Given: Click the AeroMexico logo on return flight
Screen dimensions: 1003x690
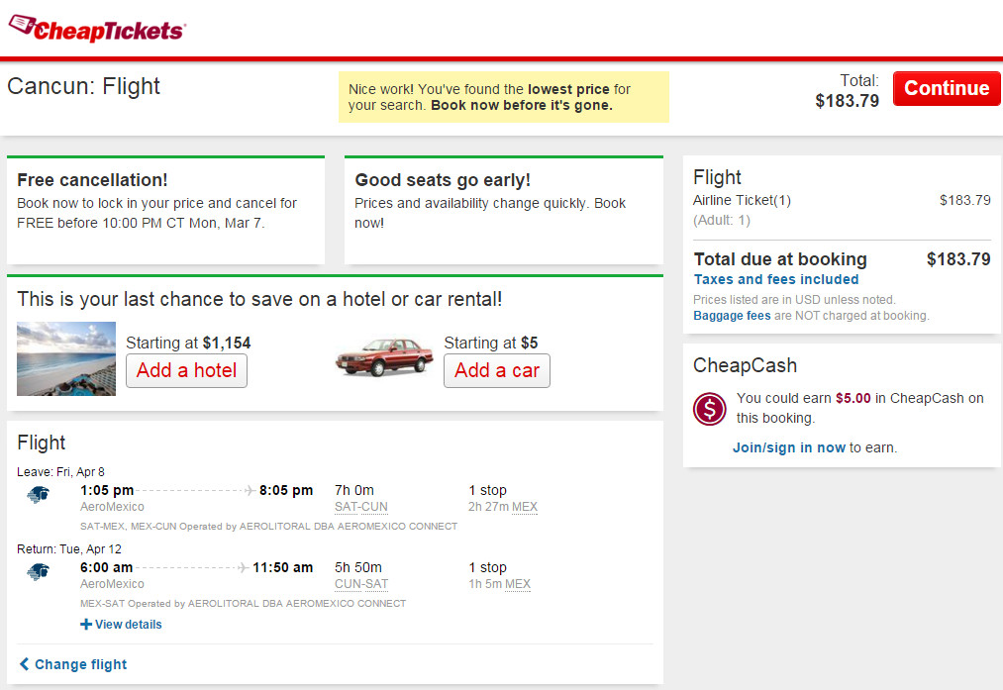Looking at the screenshot, I should pyautogui.click(x=39, y=571).
